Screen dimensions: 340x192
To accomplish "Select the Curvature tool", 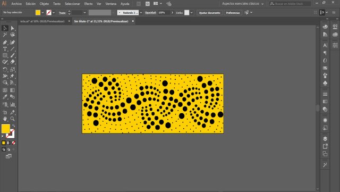I will click(13, 43).
